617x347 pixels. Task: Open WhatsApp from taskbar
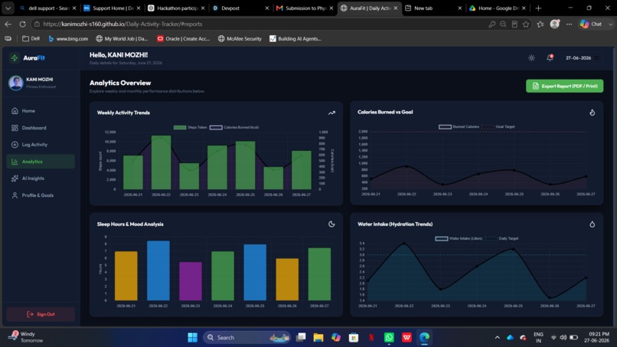pos(389,338)
